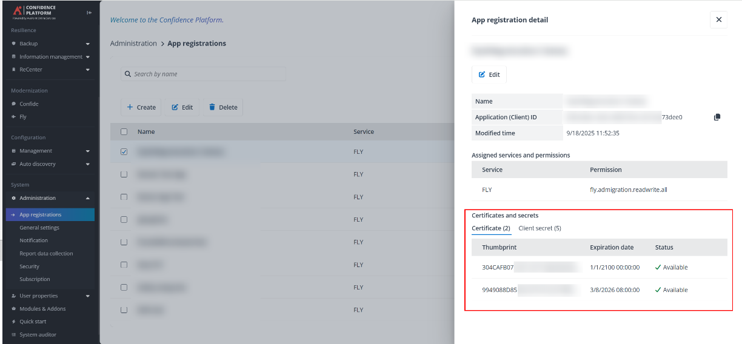
Task: Switch to the Client secret (5) tab
Action: (540, 228)
